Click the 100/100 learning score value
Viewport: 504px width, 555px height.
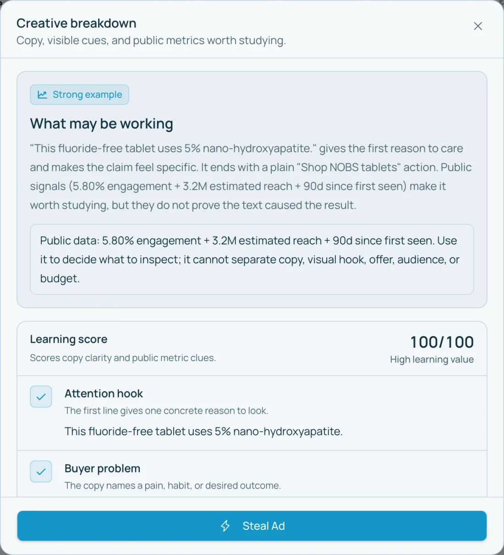coord(442,342)
